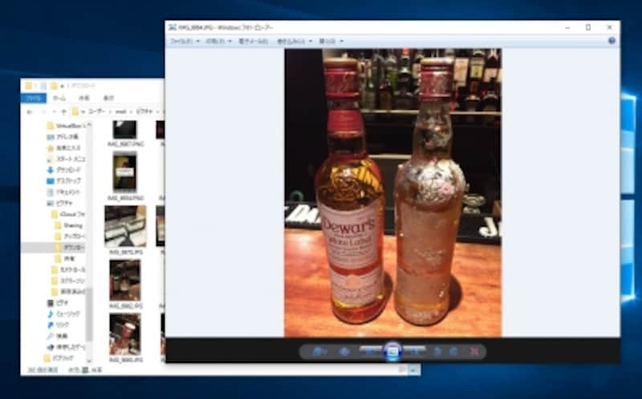Start the slideshow with the round center button
The height and width of the screenshot is (399, 642).
(x=392, y=352)
